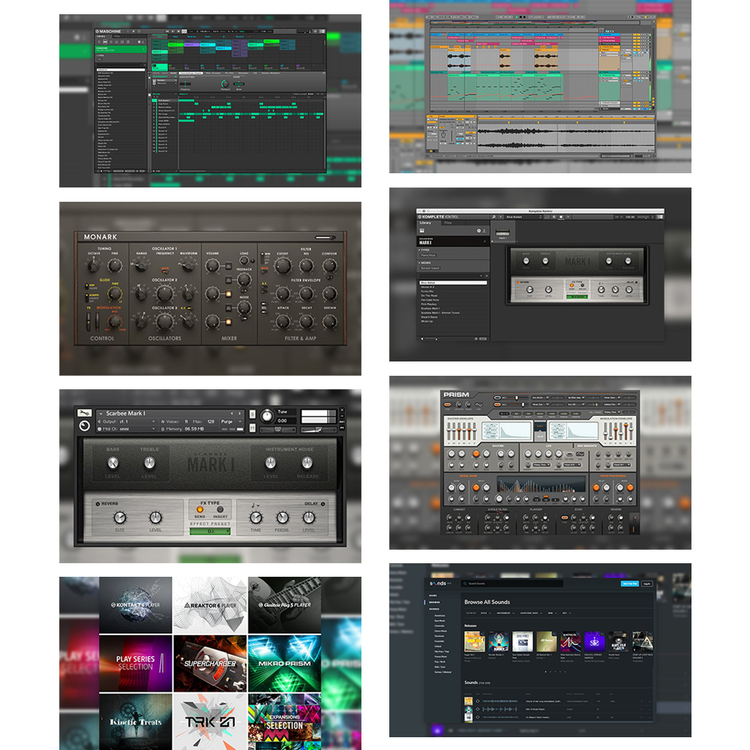The width and height of the screenshot is (750, 750).
Task: Play the third sound row preview
Action: [x=477, y=717]
